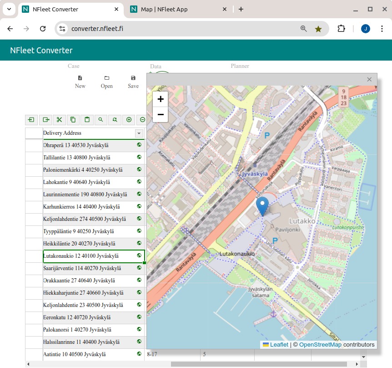Viewport: 392px width, 368px height.
Task: Click the horizontal scrollbar thumb below the table
Action: tap(259, 364)
